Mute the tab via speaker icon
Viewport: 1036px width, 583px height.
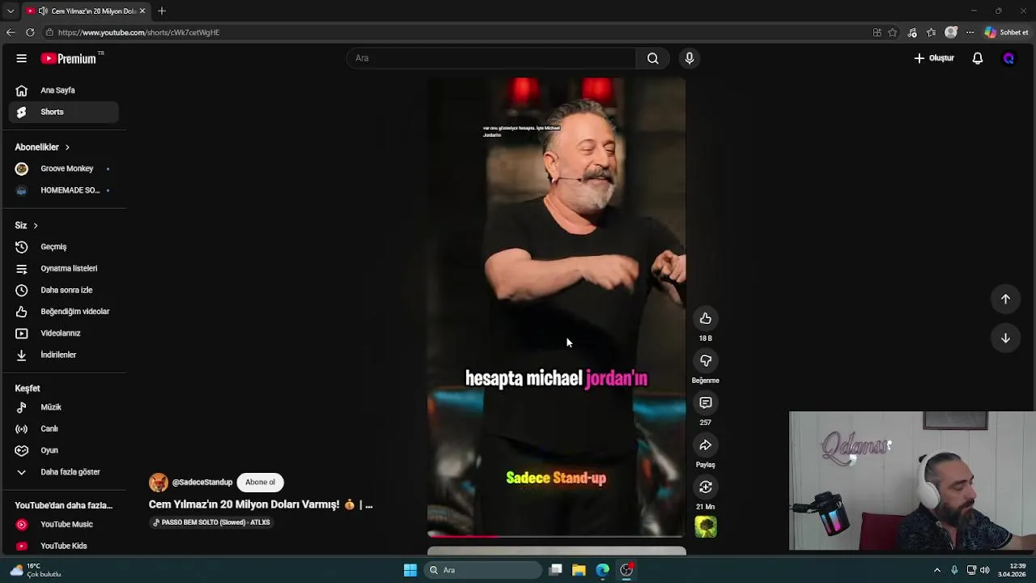coord(43,11)
